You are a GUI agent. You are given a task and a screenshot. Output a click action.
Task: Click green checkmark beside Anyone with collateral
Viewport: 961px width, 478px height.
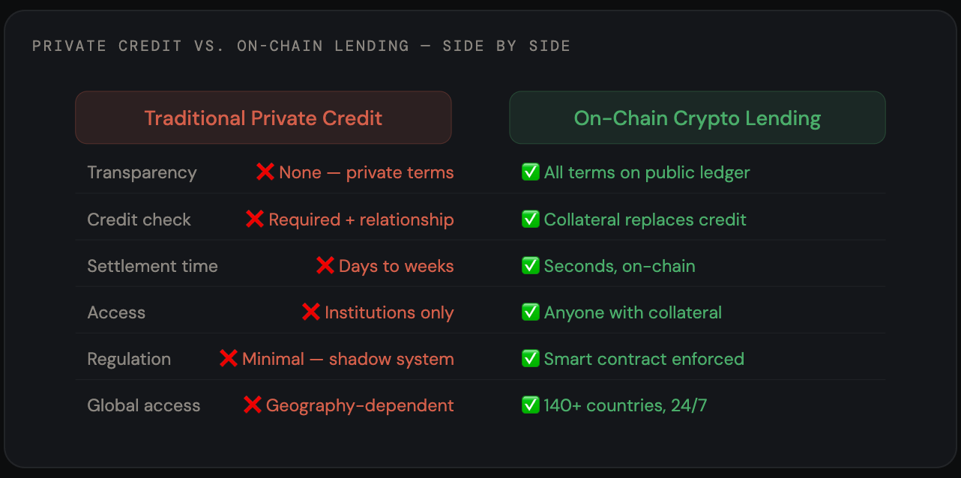click(531, 312)
